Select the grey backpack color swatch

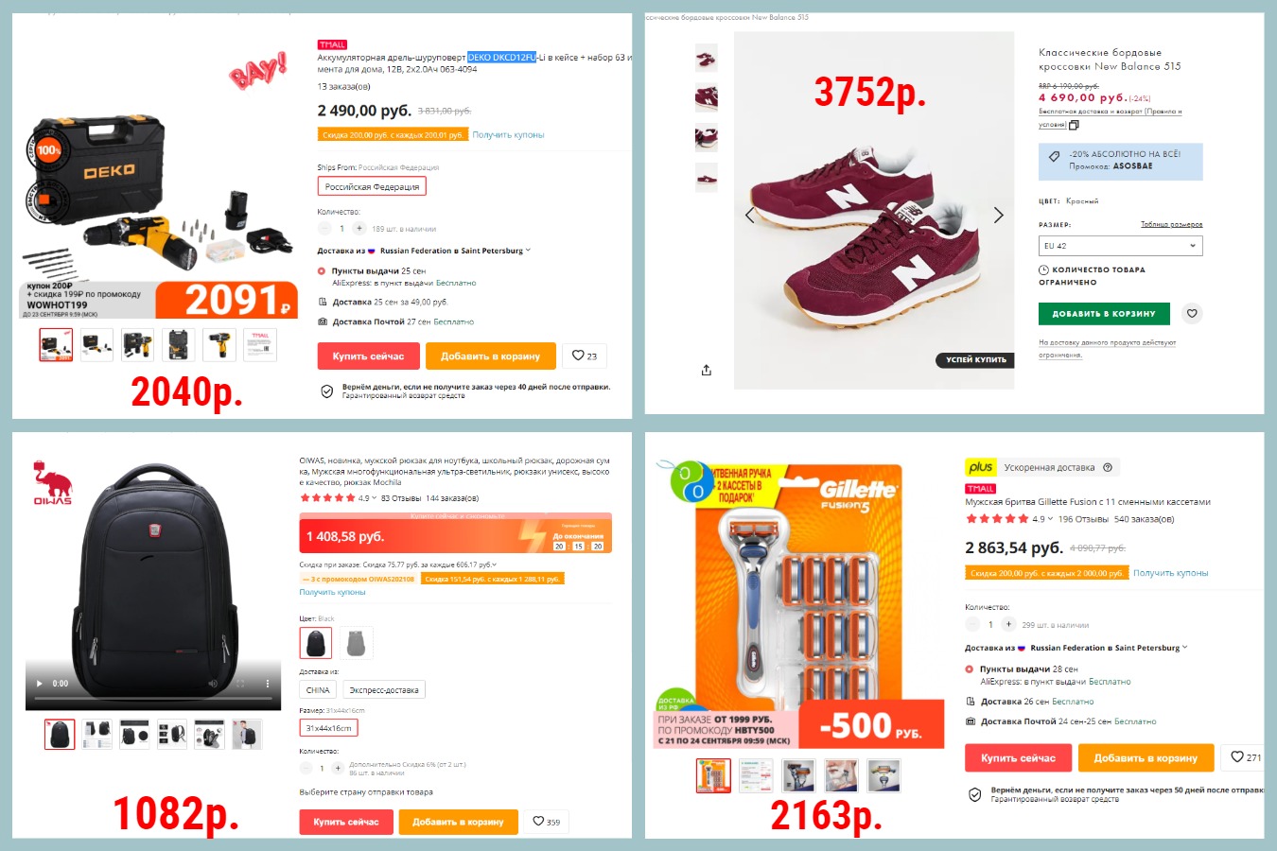click(x=357, y=643)
